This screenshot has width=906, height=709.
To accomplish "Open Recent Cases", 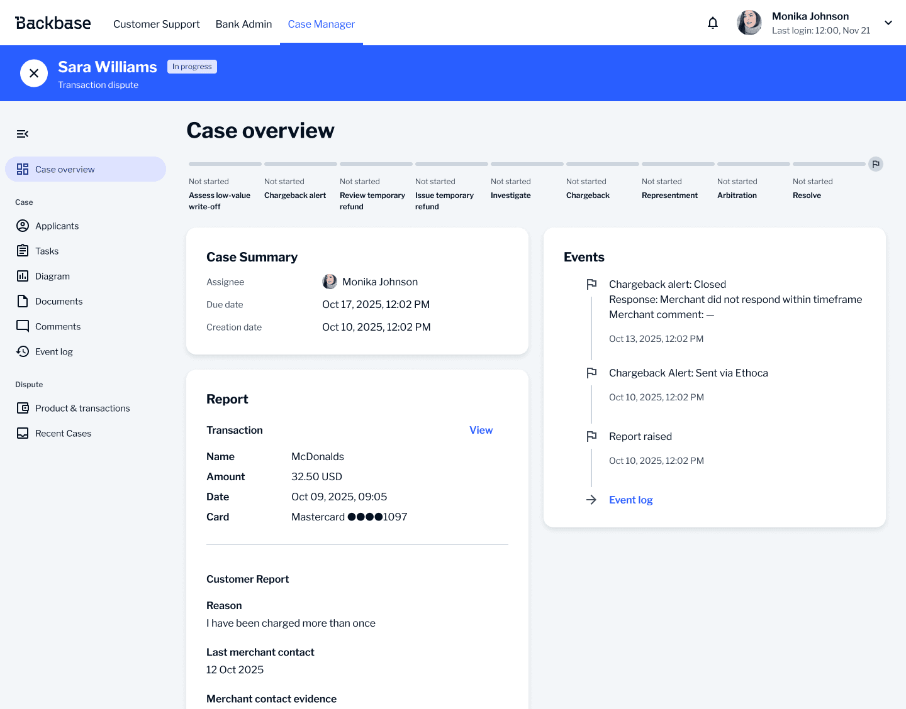I will coord(63,433).
